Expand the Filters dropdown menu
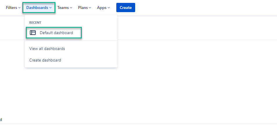 click(13, 8)
